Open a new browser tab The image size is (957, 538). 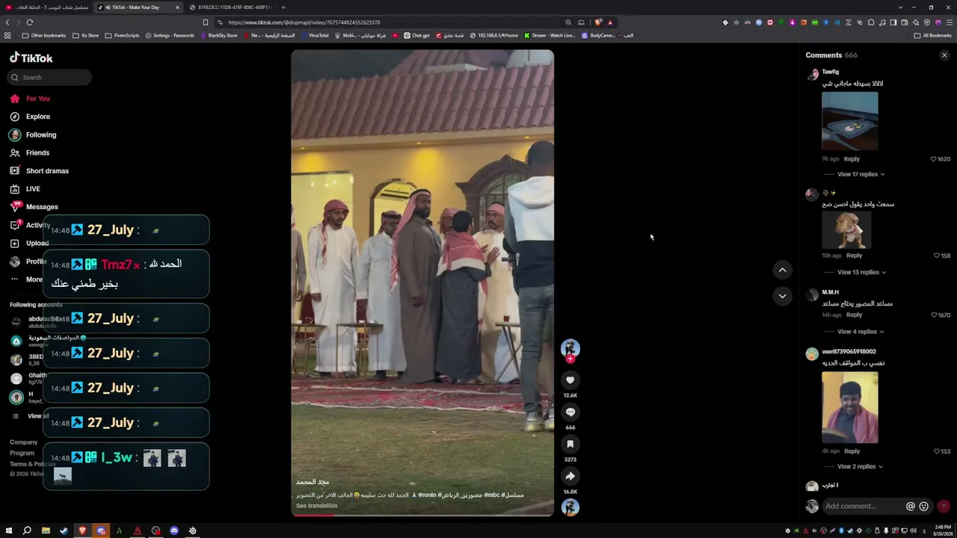(x=283, y=7)
